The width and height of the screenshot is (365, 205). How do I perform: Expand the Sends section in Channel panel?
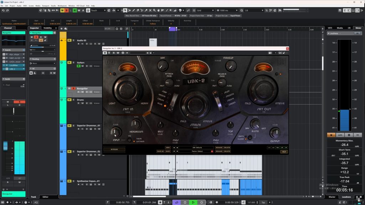pyautogui.click(x=4, y=79)
